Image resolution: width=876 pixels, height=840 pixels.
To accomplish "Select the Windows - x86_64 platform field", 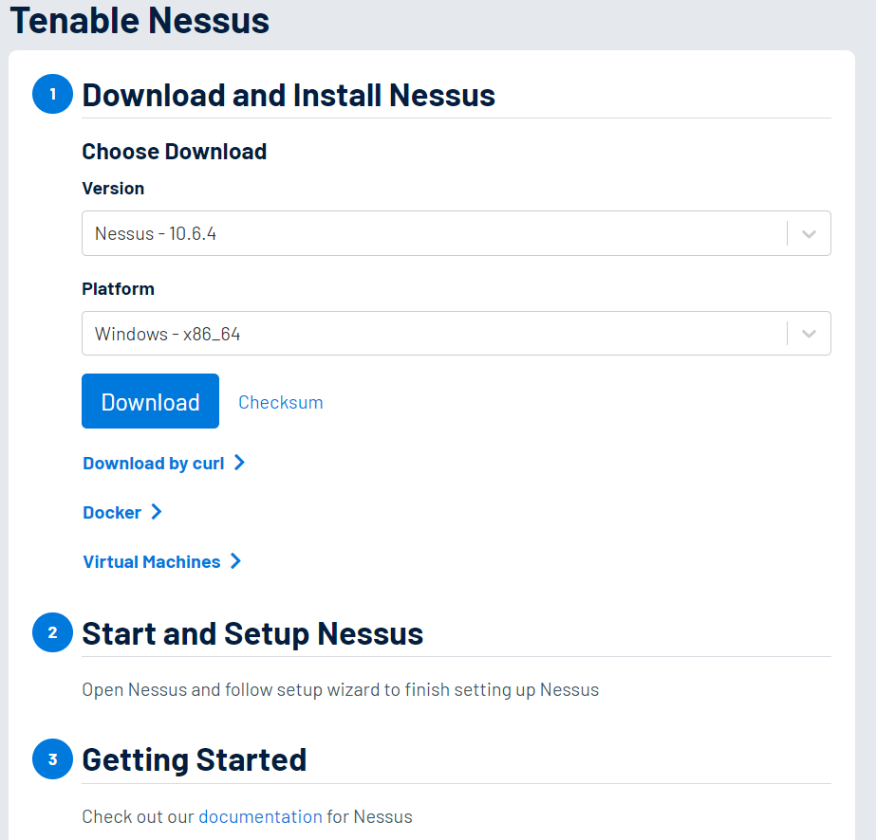I will click(x=457, y=333).
